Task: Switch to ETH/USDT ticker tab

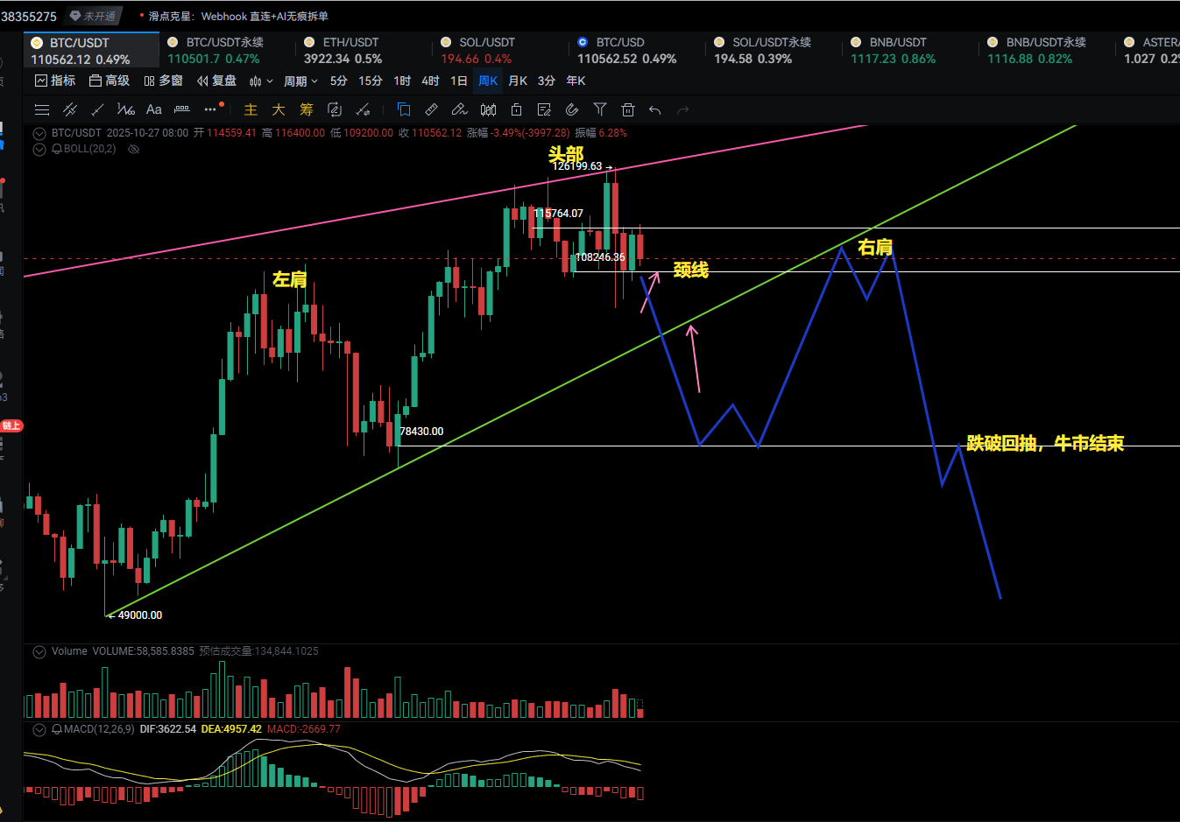Action: pyautogui.click(x=350, y=42)
